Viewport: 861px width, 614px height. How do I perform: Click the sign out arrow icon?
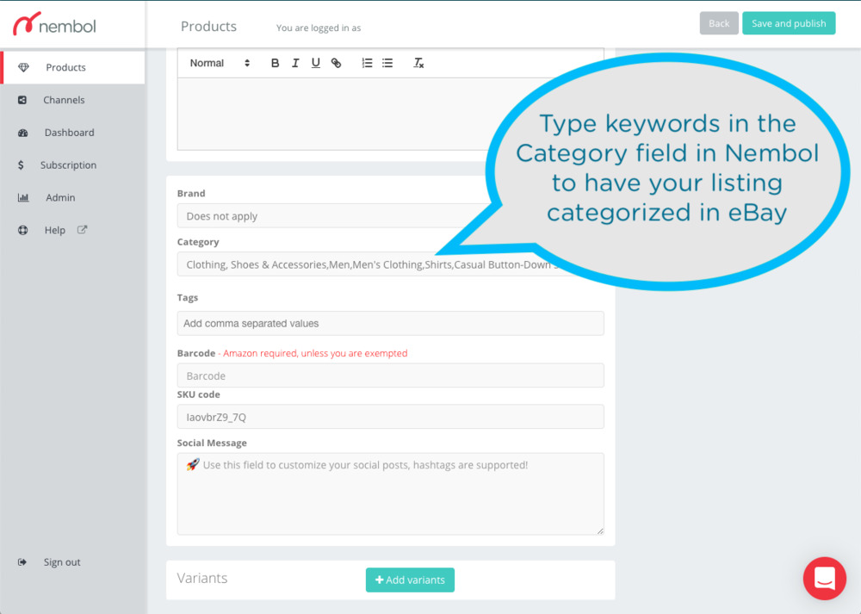coord(22,561)
